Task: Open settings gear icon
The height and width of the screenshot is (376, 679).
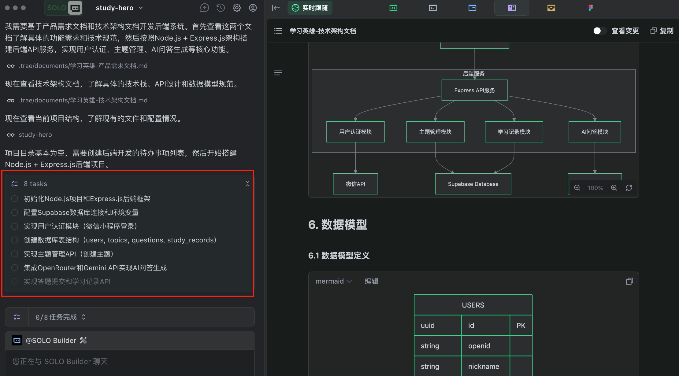Action: point(237,8)
